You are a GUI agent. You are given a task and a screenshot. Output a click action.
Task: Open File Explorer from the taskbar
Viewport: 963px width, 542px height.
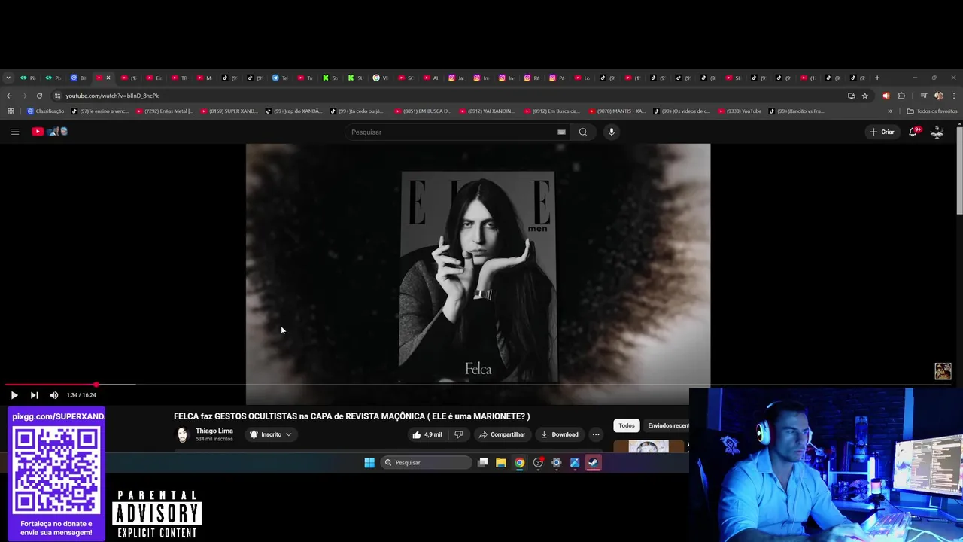coord(501,463)
